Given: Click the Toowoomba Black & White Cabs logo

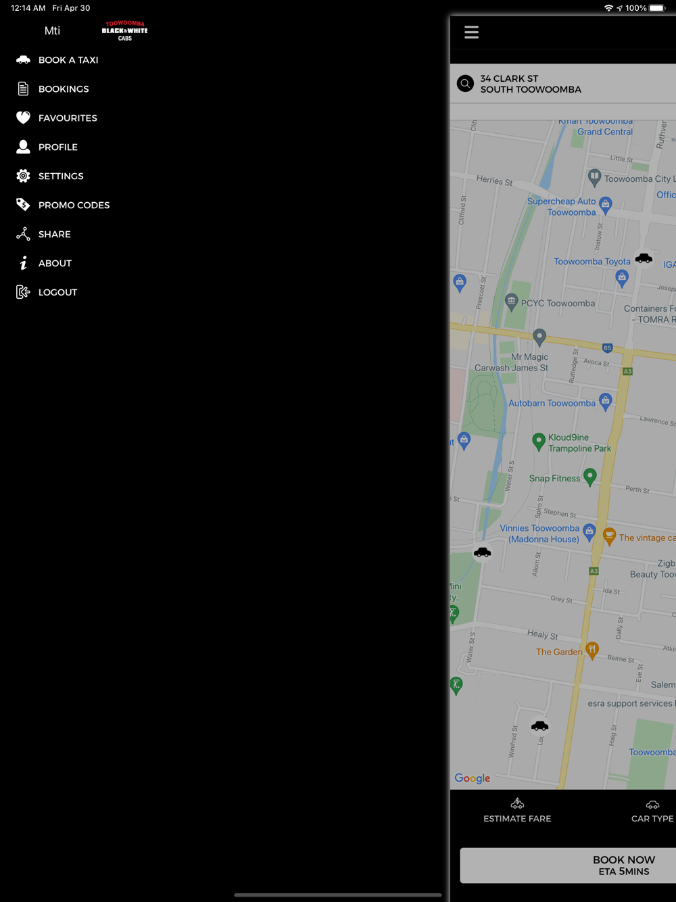Looking at the screenshot, I should [x=125, y=31].
